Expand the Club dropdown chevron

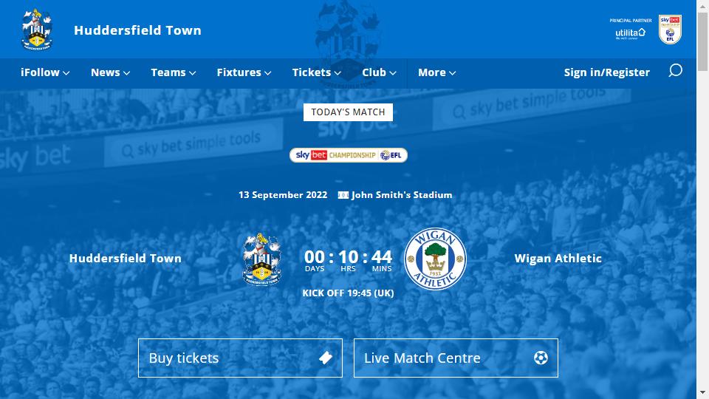tap(392, 73)
